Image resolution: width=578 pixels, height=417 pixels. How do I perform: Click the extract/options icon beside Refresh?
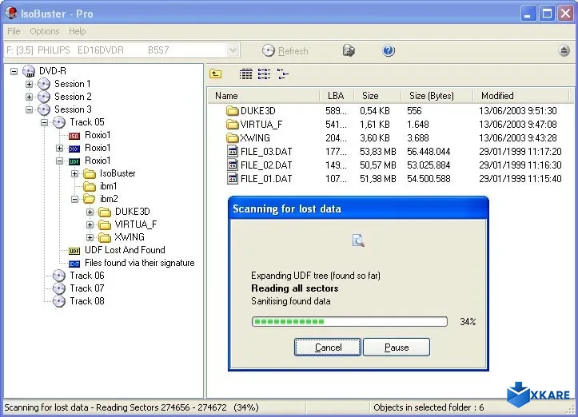pyautogui.click(x=349, y=50)
